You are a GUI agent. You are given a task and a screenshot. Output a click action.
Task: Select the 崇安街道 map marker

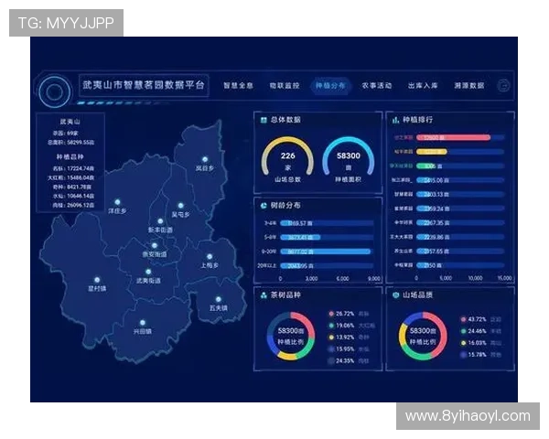point(155,245)
